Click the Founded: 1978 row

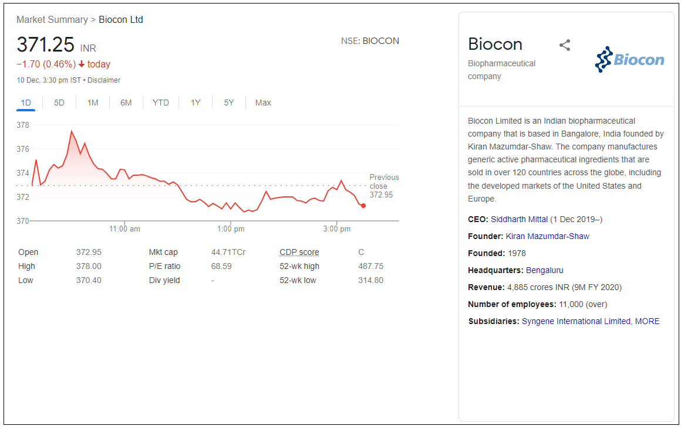[497, 253]
